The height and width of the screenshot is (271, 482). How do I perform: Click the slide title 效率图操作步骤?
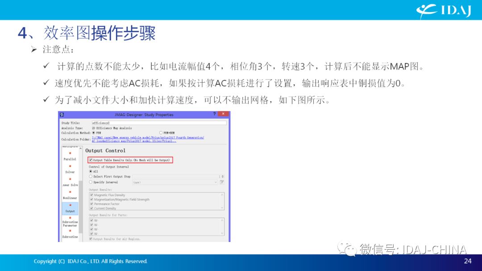[99, 33]
